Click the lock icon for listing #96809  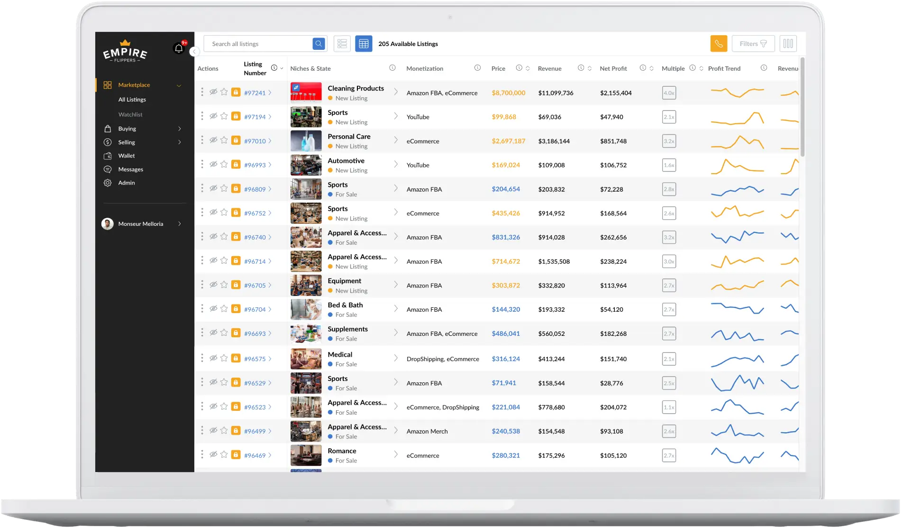coord(236,188)
